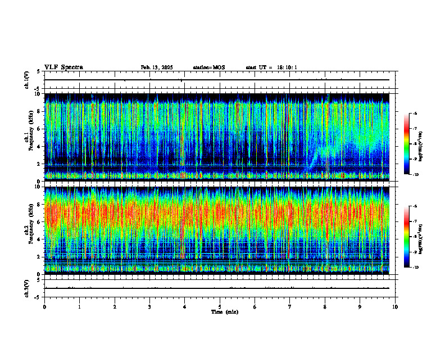The image size is (445, 344).
Task: Click time-axis tick label "6"
Action: (255, 307)
